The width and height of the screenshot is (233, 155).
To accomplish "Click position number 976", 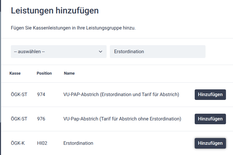I will [41, 119].
